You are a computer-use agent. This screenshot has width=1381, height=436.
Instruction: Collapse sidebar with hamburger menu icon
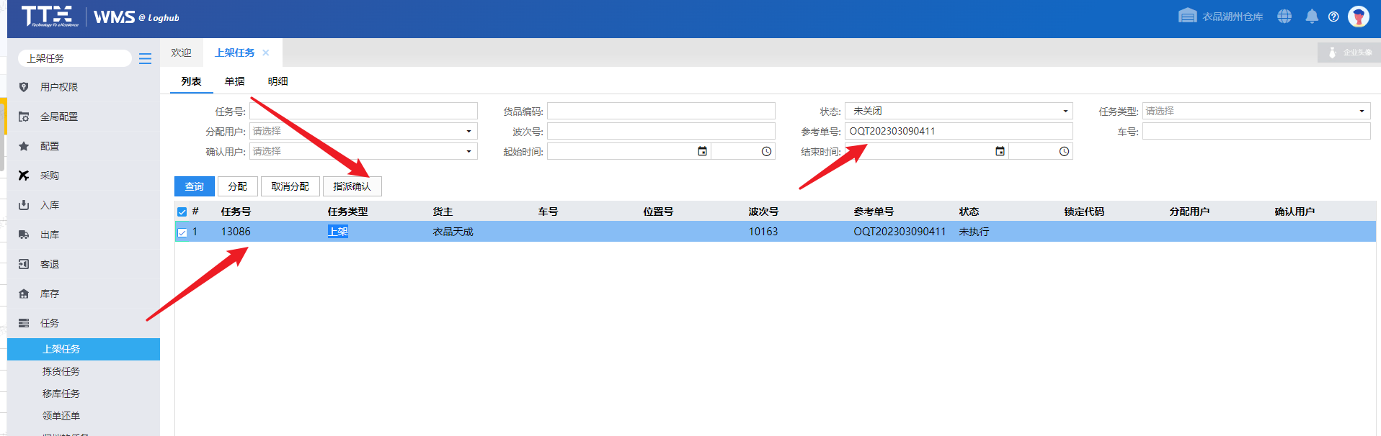pyautogui.click(x=145, y=58)
